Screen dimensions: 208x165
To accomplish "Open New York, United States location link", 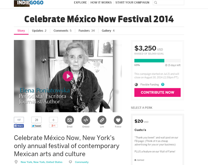I will pos(41,162).
